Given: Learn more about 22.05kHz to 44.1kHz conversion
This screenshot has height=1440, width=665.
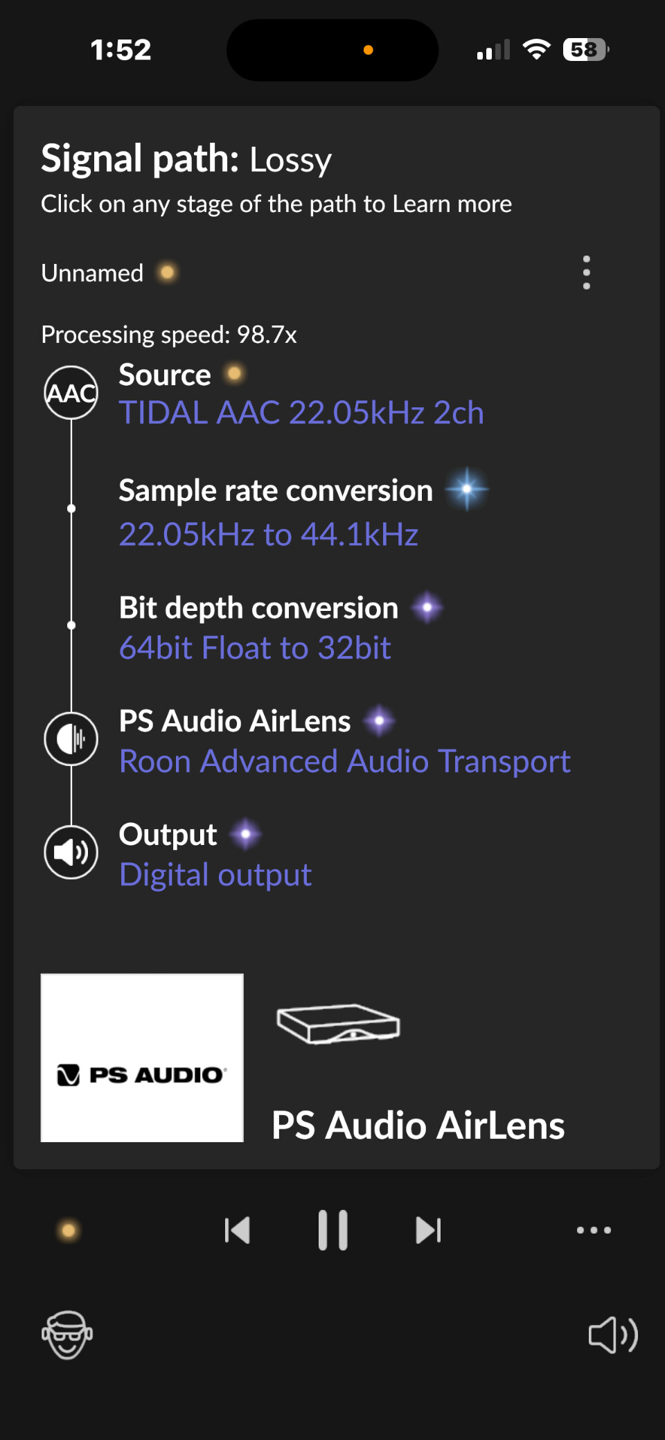Looking at the screenshot, I should coord(269,535).
